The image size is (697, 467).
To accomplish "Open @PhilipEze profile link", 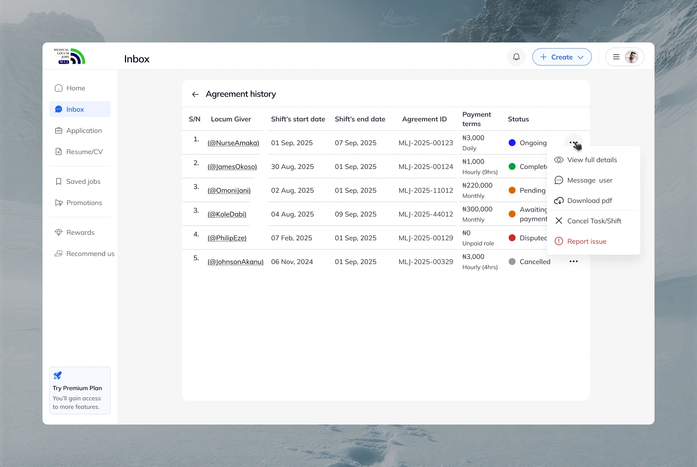I will pyautogui.click(x=227, y=238).
